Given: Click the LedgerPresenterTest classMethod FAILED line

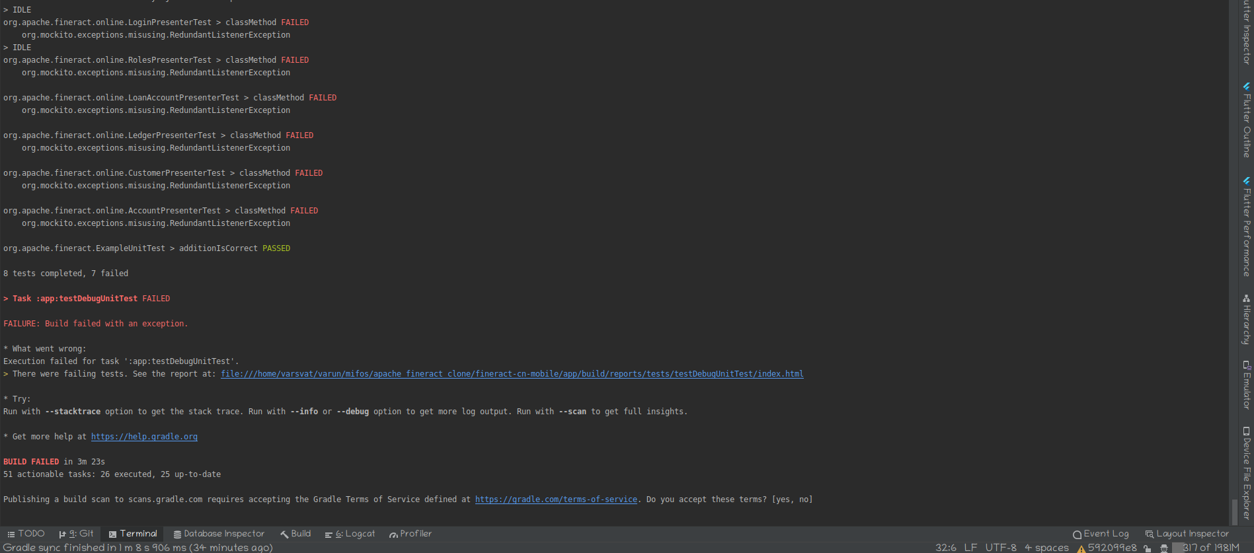Looking at the screenshot, I should [x=159, y=135].
